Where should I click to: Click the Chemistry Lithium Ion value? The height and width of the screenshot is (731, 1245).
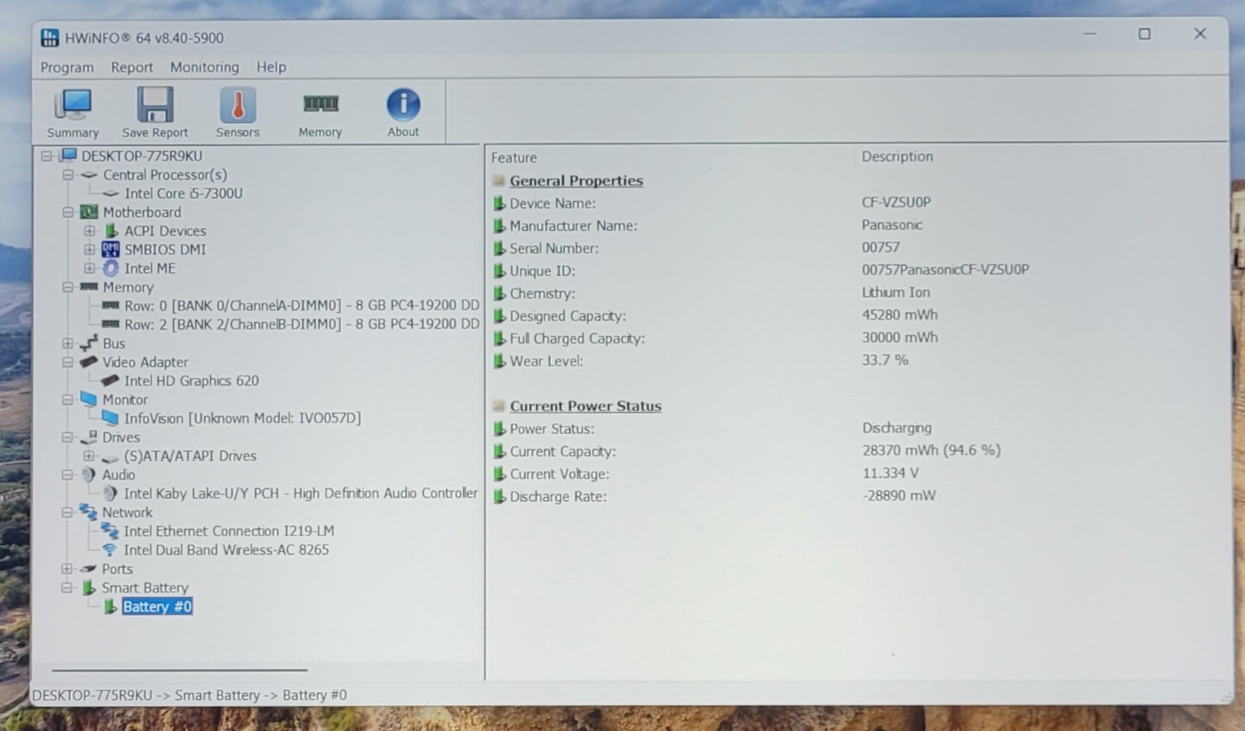[x=896, y=292]
